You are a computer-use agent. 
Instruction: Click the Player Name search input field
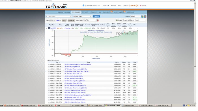[x=59, y=16]
